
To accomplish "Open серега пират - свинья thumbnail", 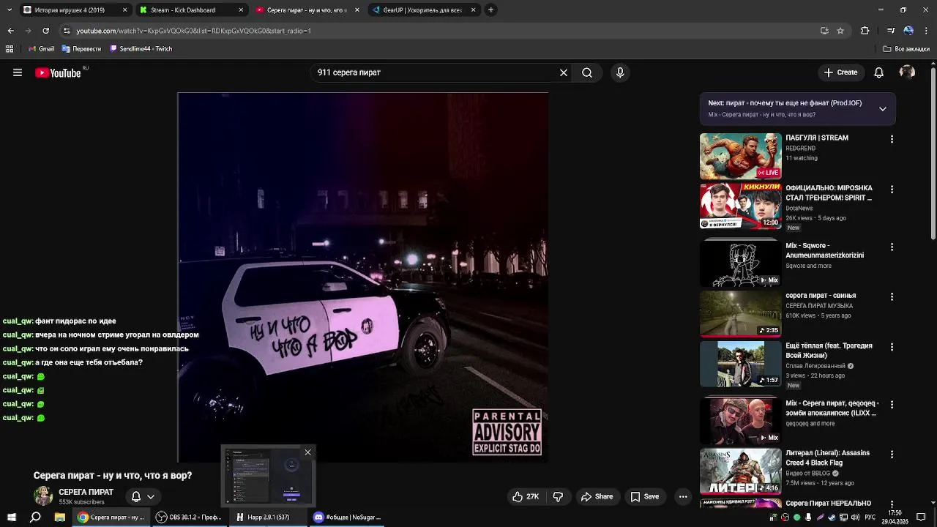I will pyautogui.click(x=740, y=314).
